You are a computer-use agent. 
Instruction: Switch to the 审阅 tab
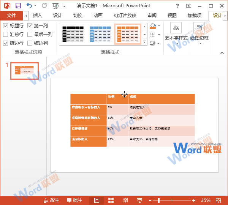click(152, 16)
